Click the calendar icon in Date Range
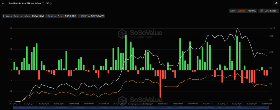 tap(262, 11)
